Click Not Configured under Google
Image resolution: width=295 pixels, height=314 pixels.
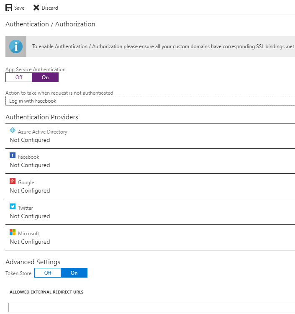30,190
